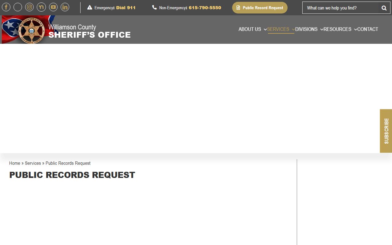This screenshot has height=245, width=392.
Task: Open the RESOURCES menu
Action: (337, 29)
